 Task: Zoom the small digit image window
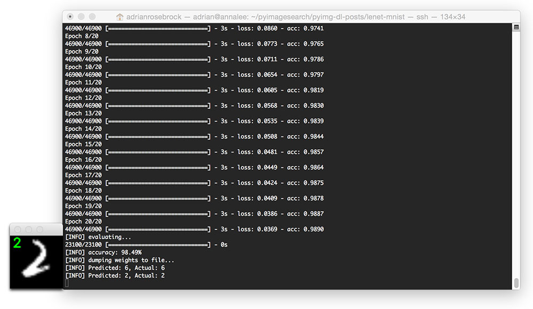tap(40, 230)
